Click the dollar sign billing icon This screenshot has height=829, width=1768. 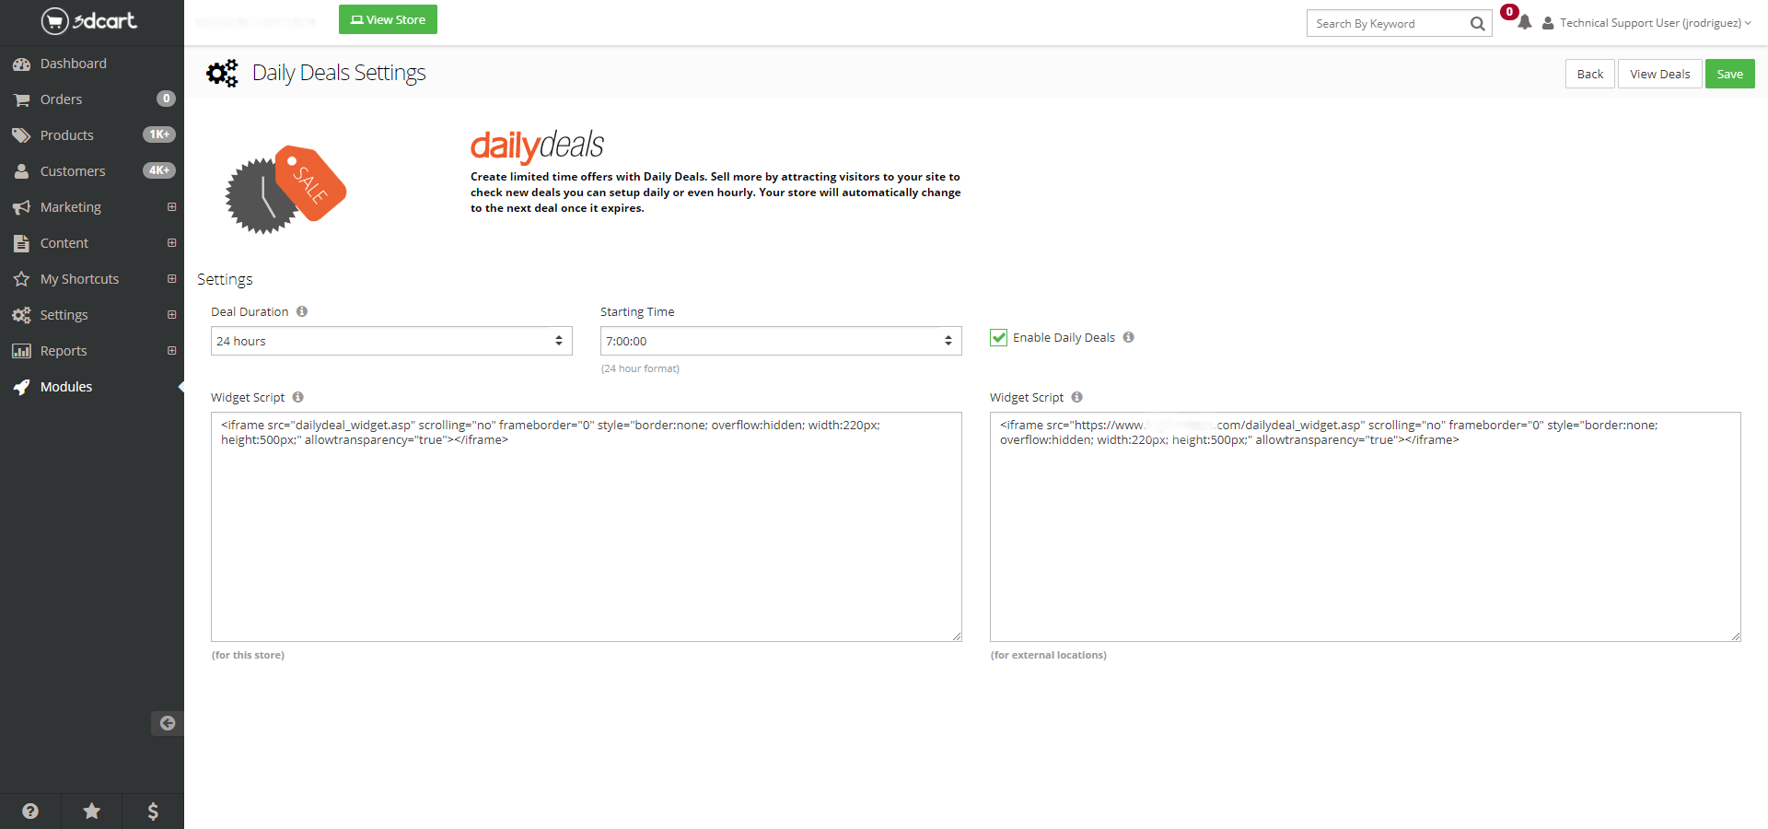click(153, 811)
